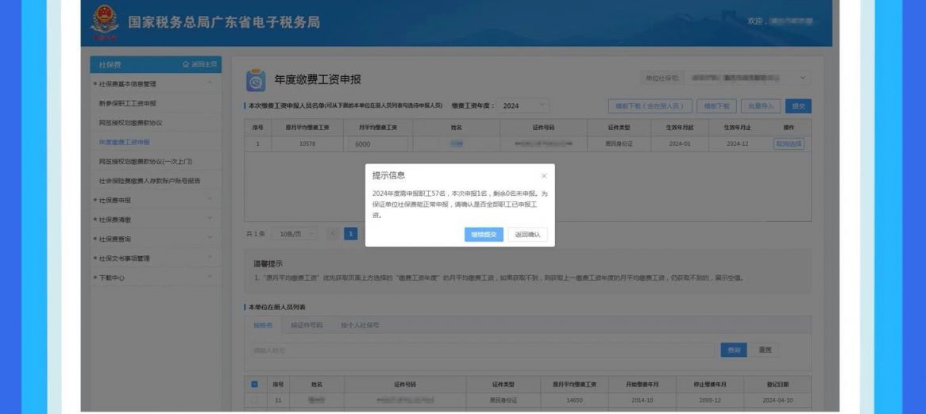
Task: Close the 提示信息 dialog with X
Action: (544, 176)
